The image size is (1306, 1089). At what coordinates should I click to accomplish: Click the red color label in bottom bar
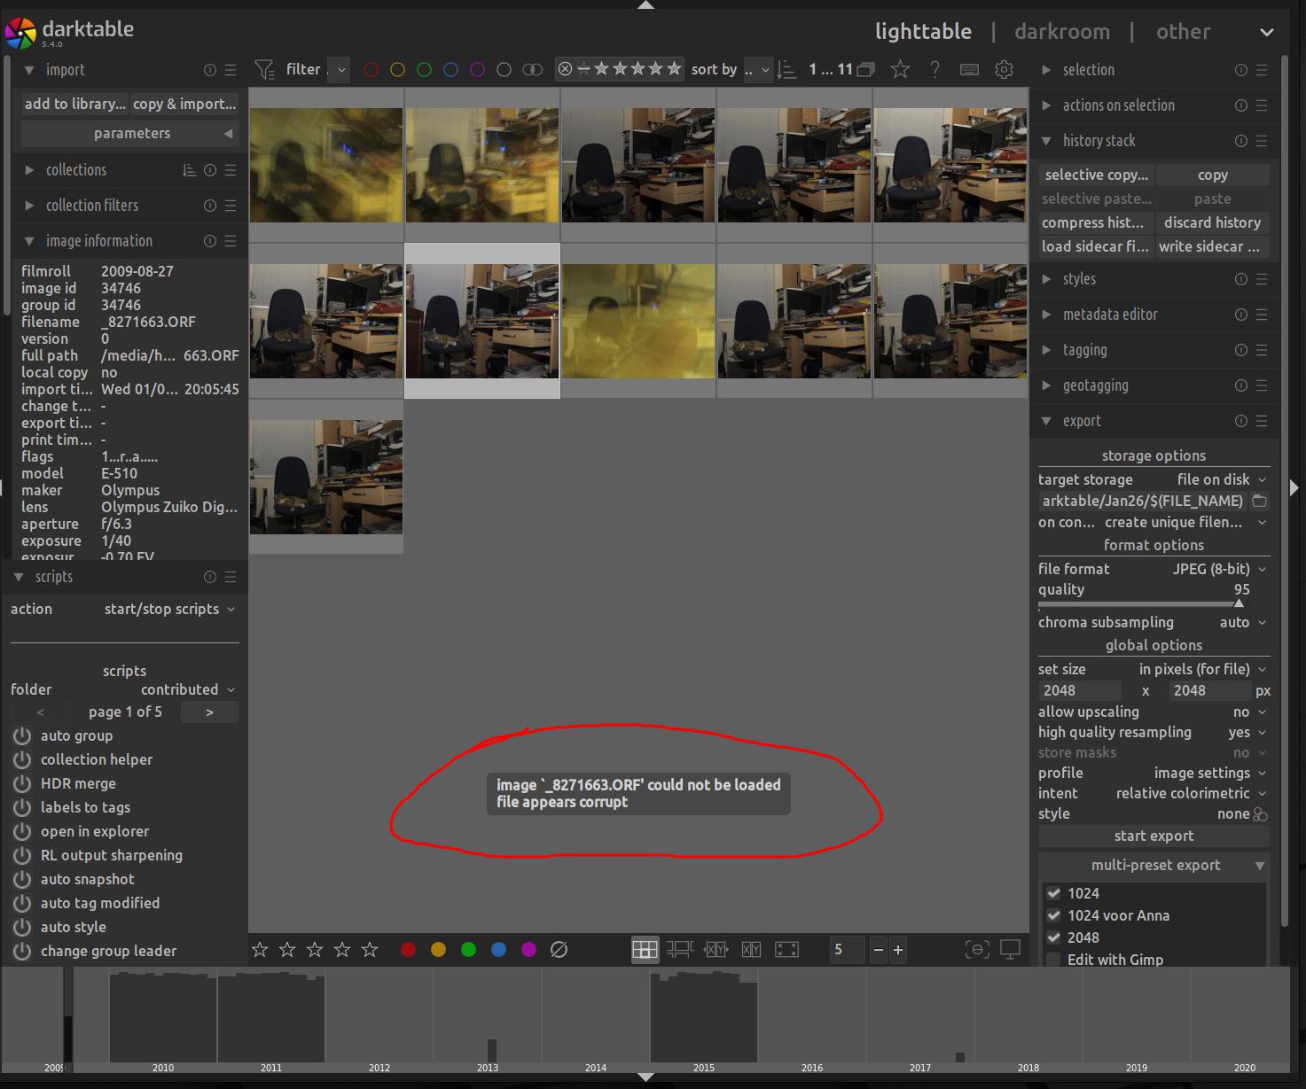408,950
